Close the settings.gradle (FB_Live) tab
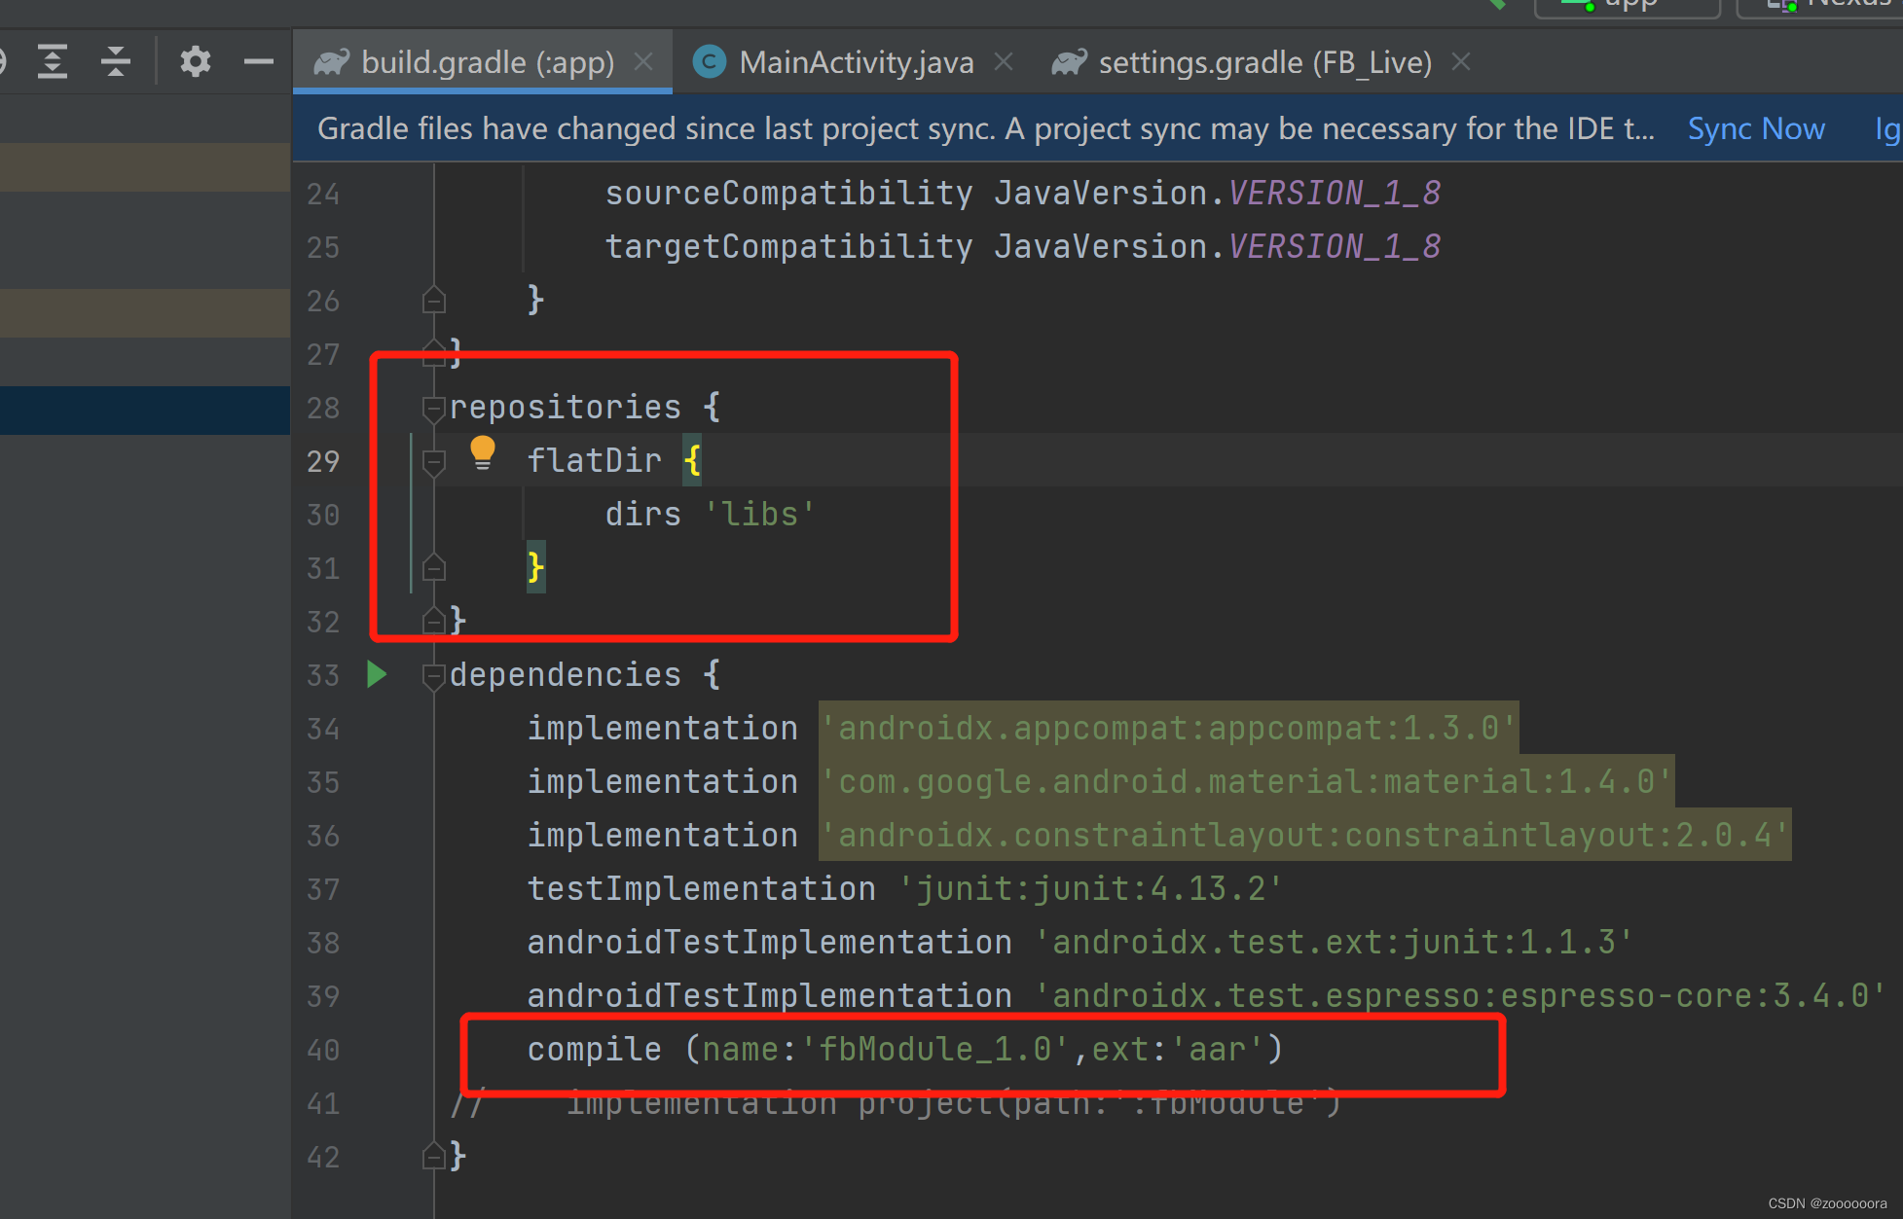1903x1219 pixels. (1461, 62)
